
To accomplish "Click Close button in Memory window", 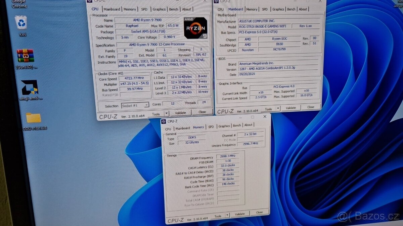I will pos(260,212).
